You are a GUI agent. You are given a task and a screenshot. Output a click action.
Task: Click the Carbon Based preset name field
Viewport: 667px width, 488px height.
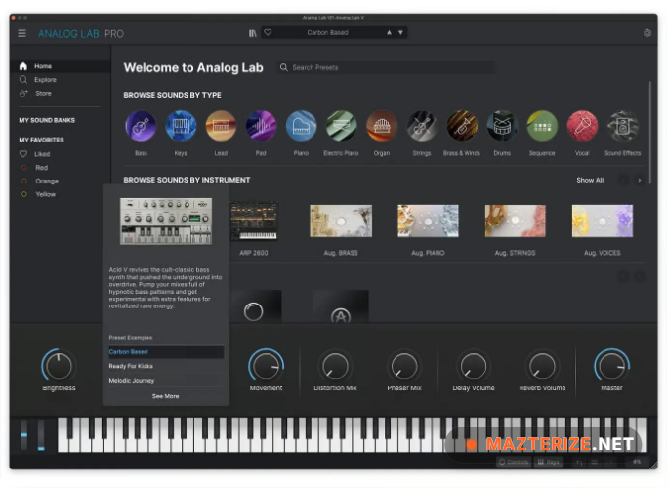pyautogui.click(x=327, y=33)
